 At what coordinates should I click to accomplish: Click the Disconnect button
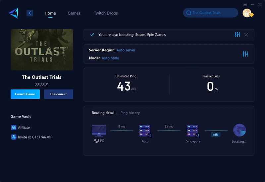click(x=59, y=94)
